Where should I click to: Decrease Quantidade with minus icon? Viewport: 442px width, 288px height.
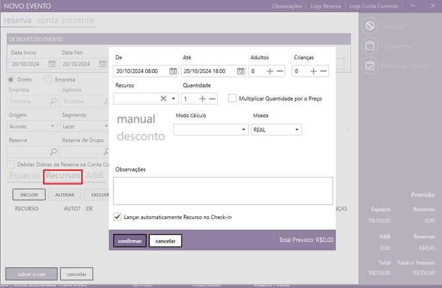tap(212, 99)
